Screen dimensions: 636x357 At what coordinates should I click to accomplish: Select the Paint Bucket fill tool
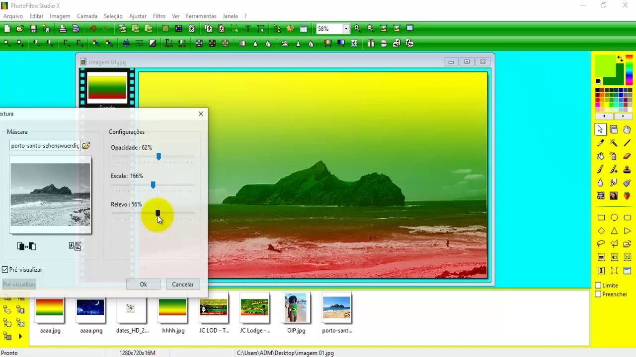click(601, 156)
